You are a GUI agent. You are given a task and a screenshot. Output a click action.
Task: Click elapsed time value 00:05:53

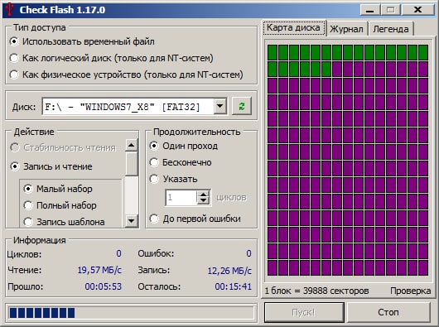click(104, 286)
